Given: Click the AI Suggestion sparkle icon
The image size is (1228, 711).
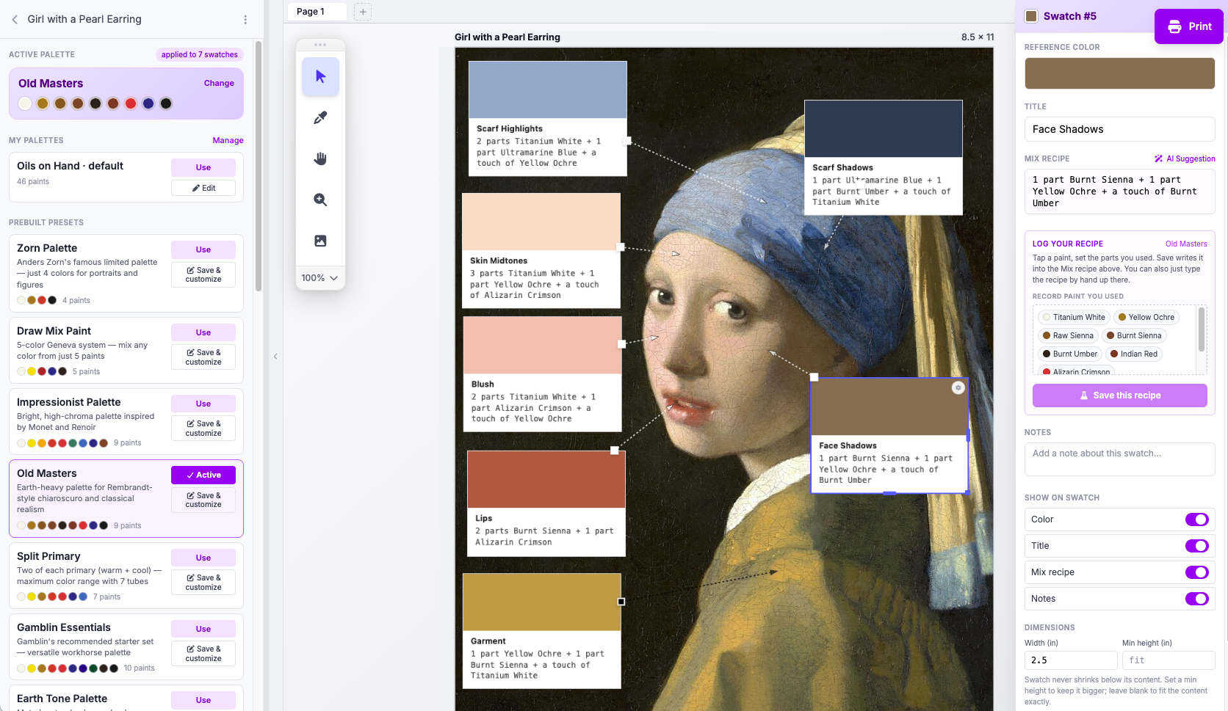Looking at the screenshot, I should click(1158, 158).
